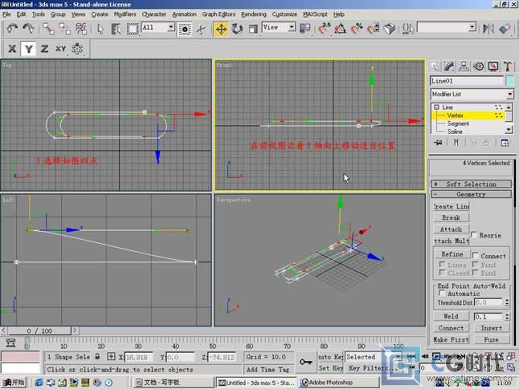Toggle the selection lock padlock

coord(97,357)
